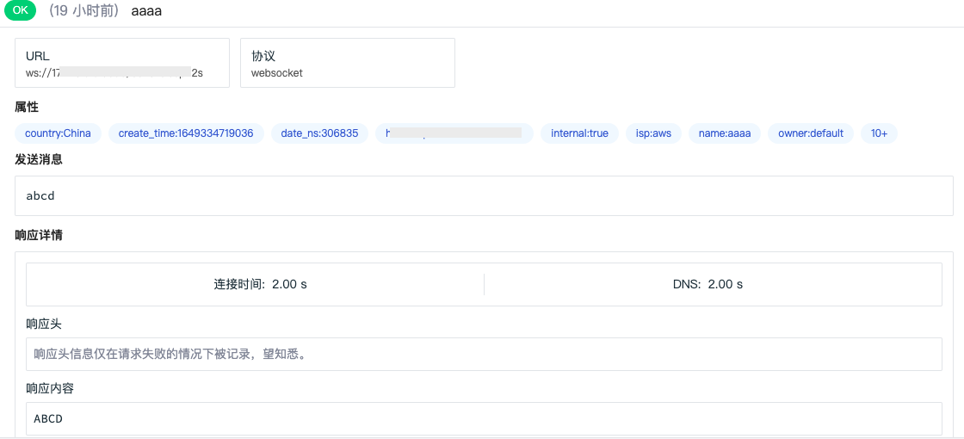Click the 属性 section heading
The height and width of the screenshot is (439, 964).
(x=27, y=107)
